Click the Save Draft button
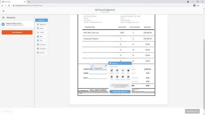The width and height of the screenshot is (205, 115). [x=7, y=111]
